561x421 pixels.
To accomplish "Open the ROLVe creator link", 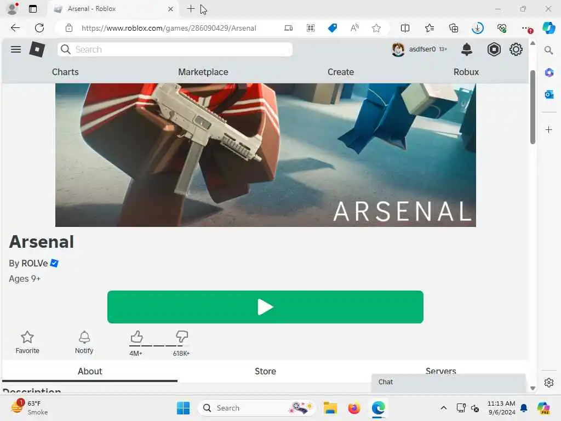I will click(x=35, y=263).
